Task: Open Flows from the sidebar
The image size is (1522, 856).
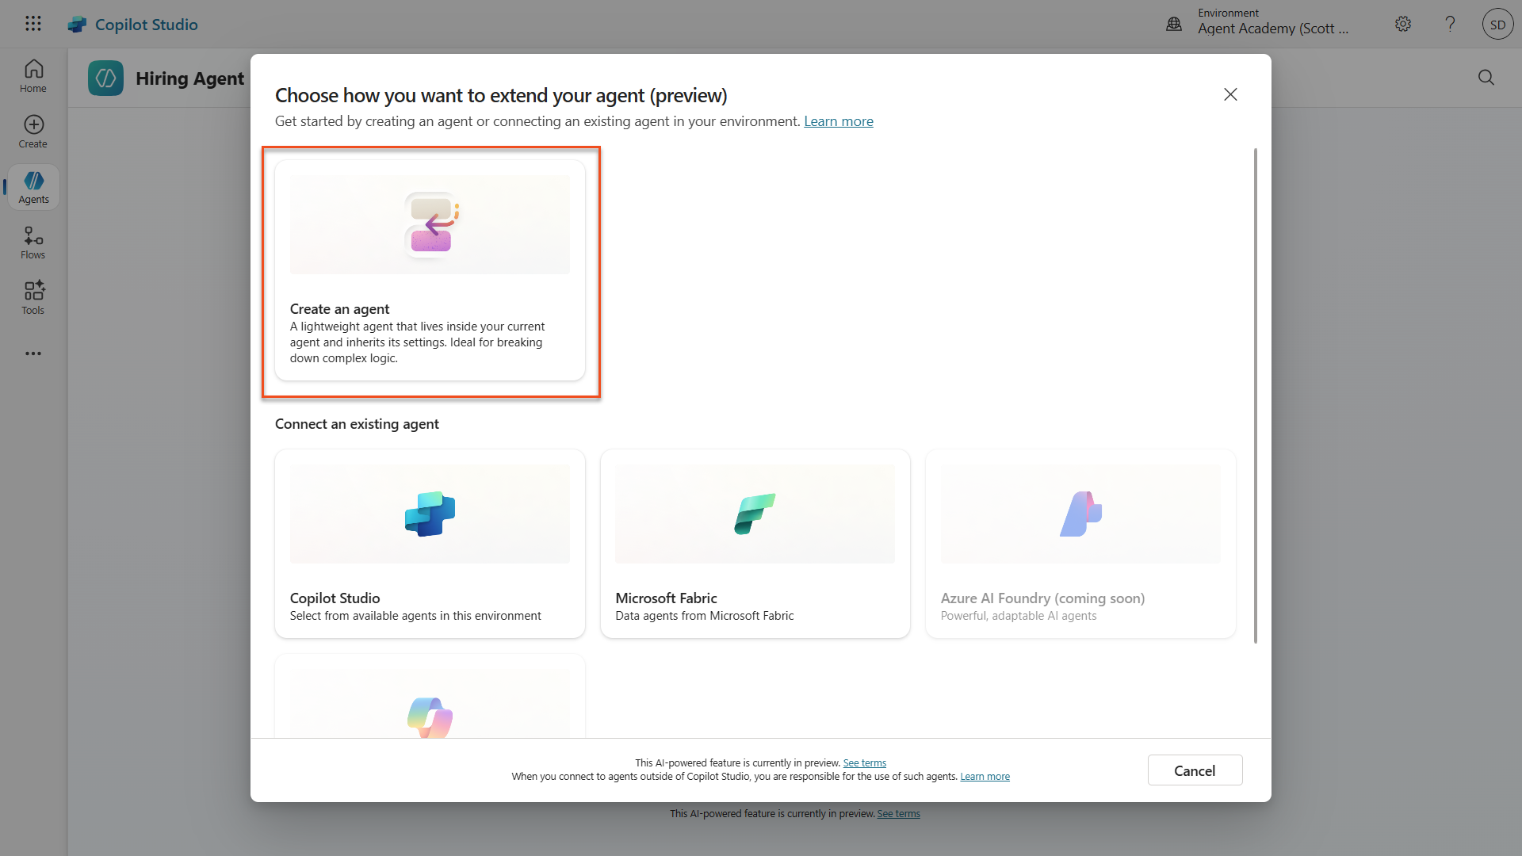Action: pyautogui.click(x=33, y=243)
